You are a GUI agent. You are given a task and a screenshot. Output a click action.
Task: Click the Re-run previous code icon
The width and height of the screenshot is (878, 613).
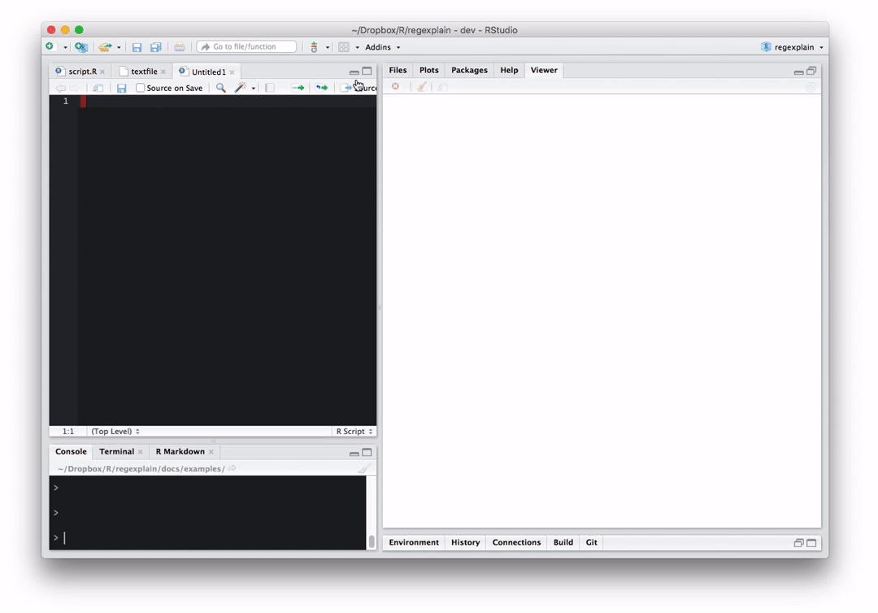(x=321, y=88)
